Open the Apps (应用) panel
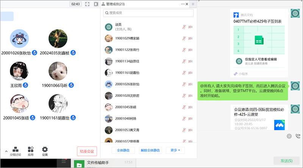303x168 pixels. pyautogui.click(x=31, y=151)
